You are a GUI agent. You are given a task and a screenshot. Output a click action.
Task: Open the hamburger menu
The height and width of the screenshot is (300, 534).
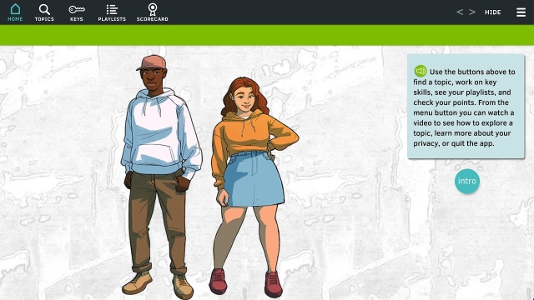(521, 12)
